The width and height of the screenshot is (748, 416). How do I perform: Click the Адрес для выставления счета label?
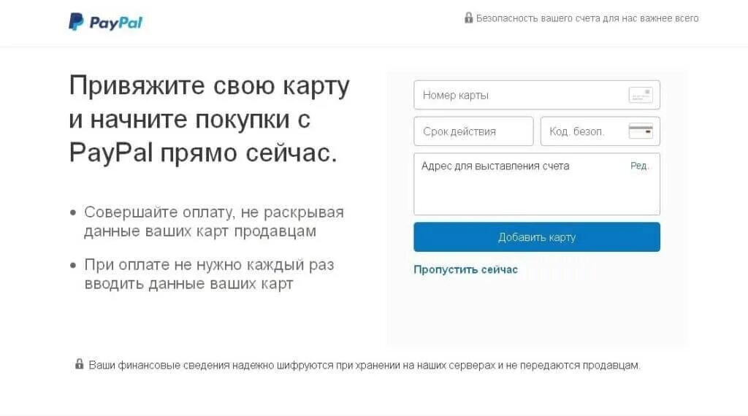pos(495,166)
